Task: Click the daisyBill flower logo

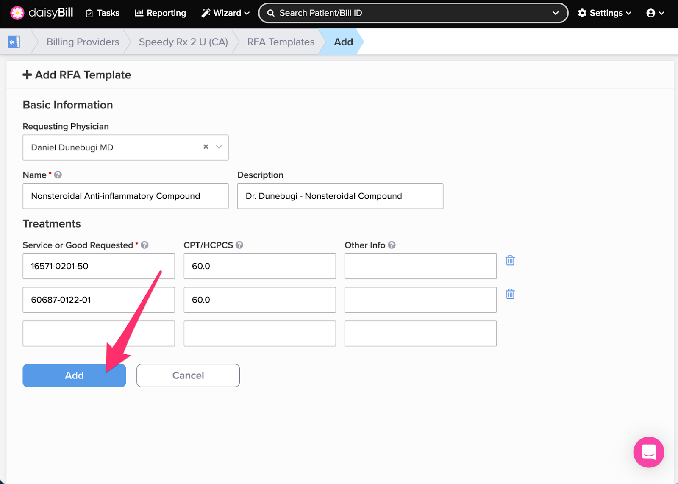Action: tap(17, 13)
